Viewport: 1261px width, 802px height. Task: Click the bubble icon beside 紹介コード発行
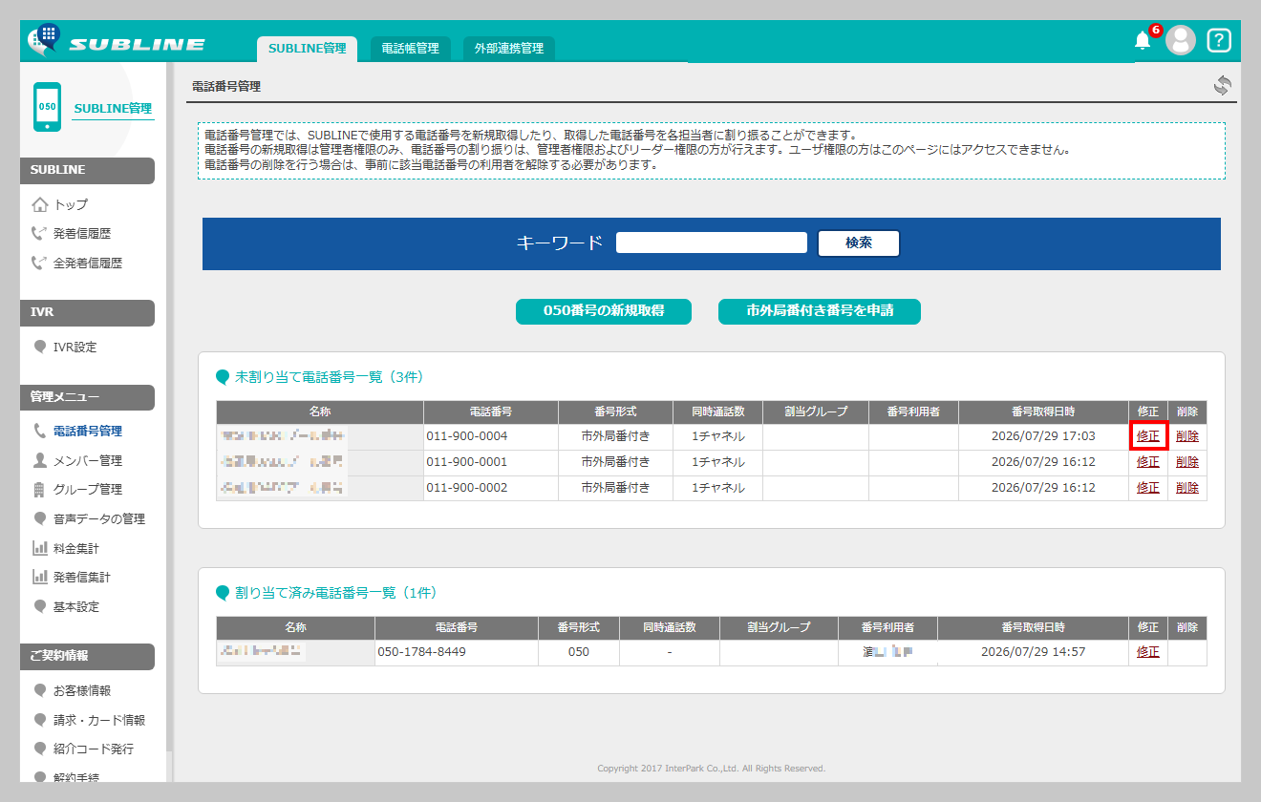[x=39, y=749]
